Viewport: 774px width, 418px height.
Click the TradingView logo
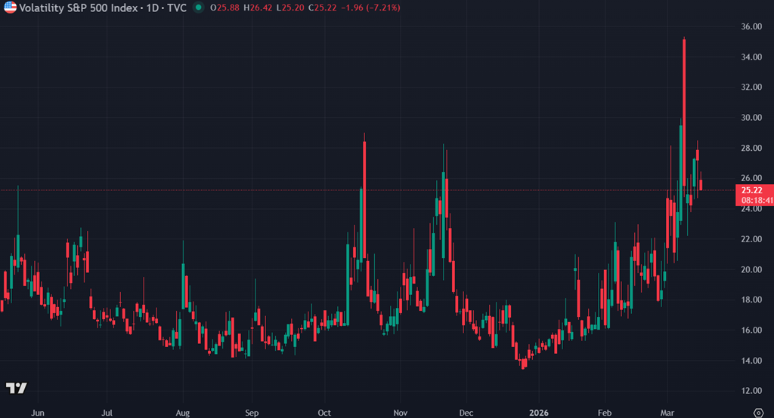pos(17,388)
